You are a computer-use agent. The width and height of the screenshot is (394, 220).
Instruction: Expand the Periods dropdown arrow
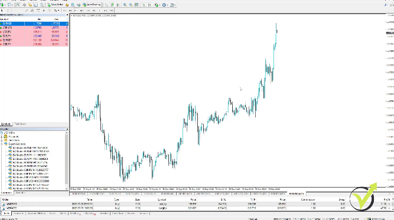[x=168, y=5]
